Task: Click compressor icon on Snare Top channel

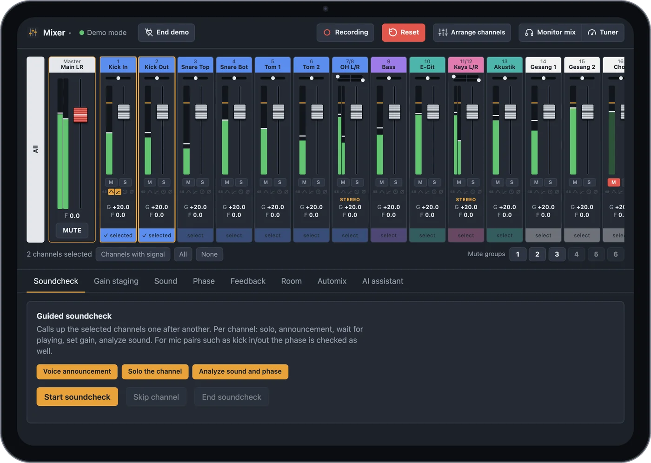Action: click(x=195, y=192)
